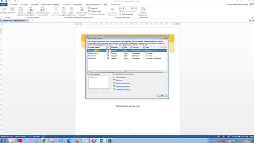Switch to the ДИЗАЙН tab

click(35, 4)
